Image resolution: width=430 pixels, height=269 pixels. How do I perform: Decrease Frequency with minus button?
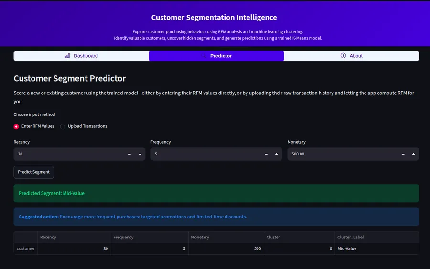click(266, 154)
